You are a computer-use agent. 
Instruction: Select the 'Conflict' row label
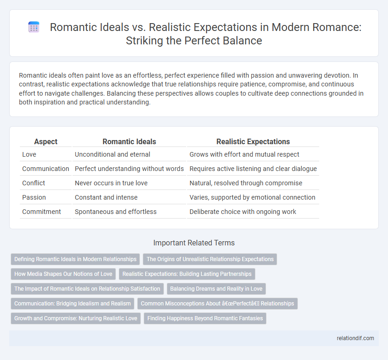[34, 183]
